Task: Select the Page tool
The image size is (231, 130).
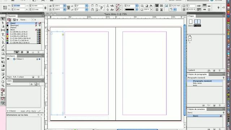Action: 3,26
